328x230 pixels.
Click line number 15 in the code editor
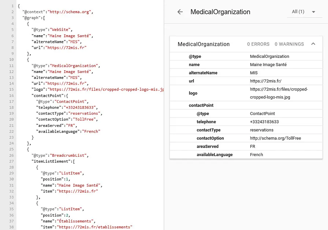pos(12,89)
